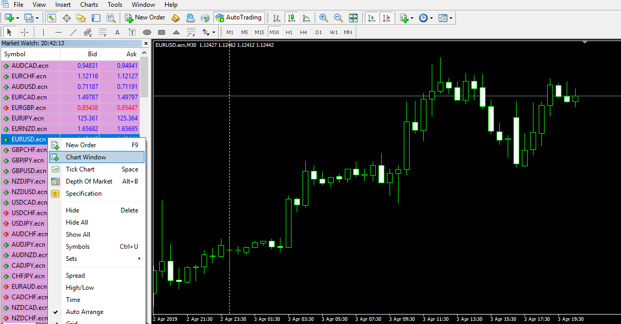Switch timeframe to MN
Image resolution: width=621 pixels, height=324 pixels.
[348, 33]
